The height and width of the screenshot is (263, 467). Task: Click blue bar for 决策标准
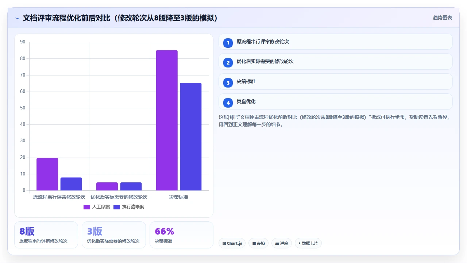click(x=191, y=137)
